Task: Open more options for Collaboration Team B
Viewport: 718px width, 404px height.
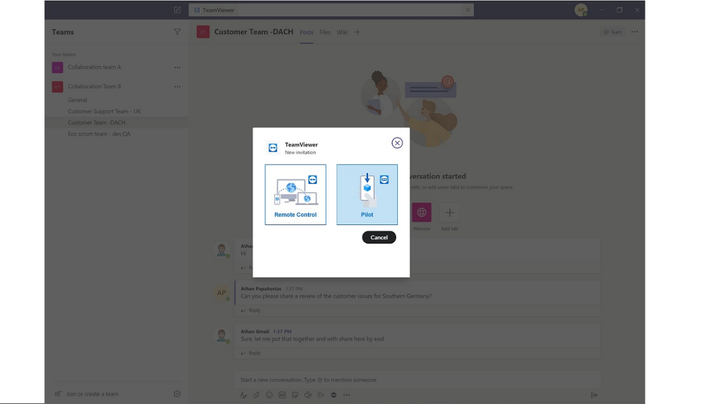Action: tap(177, 87)
